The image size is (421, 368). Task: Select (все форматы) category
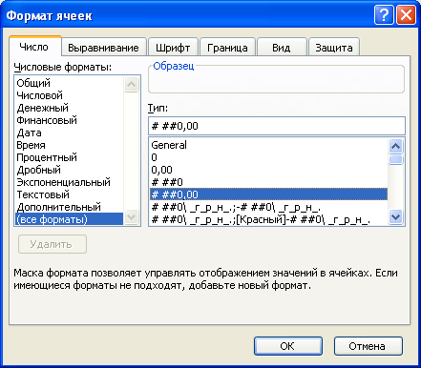[x=70, y=219]
